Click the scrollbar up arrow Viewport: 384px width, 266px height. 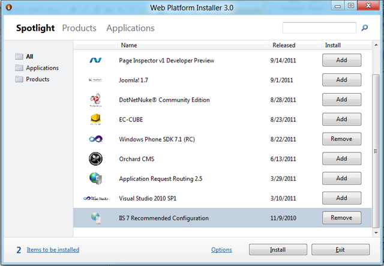click(376, 45)
